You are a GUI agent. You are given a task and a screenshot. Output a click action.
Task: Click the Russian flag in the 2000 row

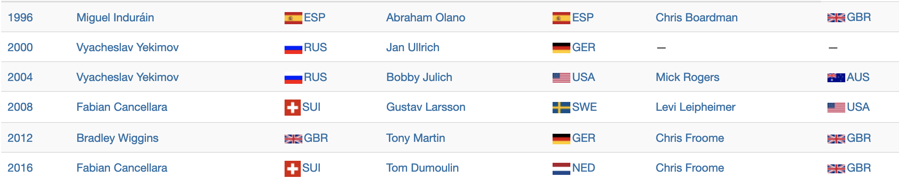(x=293, y=48)
